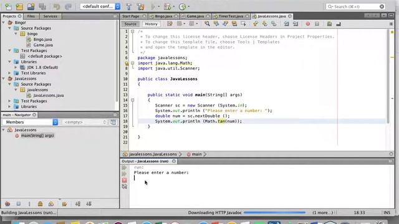Click the lightbulb hint icon at line 7
Viewport: 399px width, 224px height.
[127, 63]
